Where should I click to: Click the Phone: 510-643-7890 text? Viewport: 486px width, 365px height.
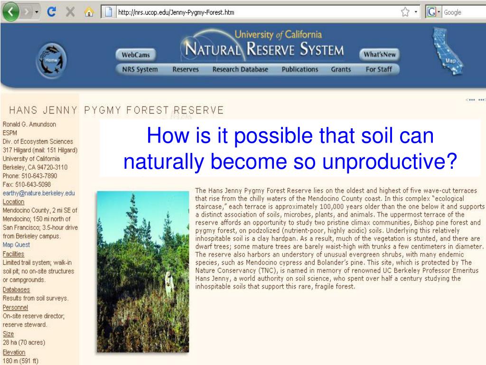30,176
